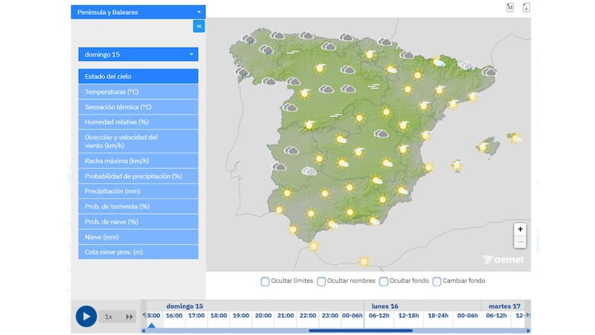Click the timeline horizontal scrollbar thumb
Image resolution: width=595 pixels, height=335 pixels.
361,331
